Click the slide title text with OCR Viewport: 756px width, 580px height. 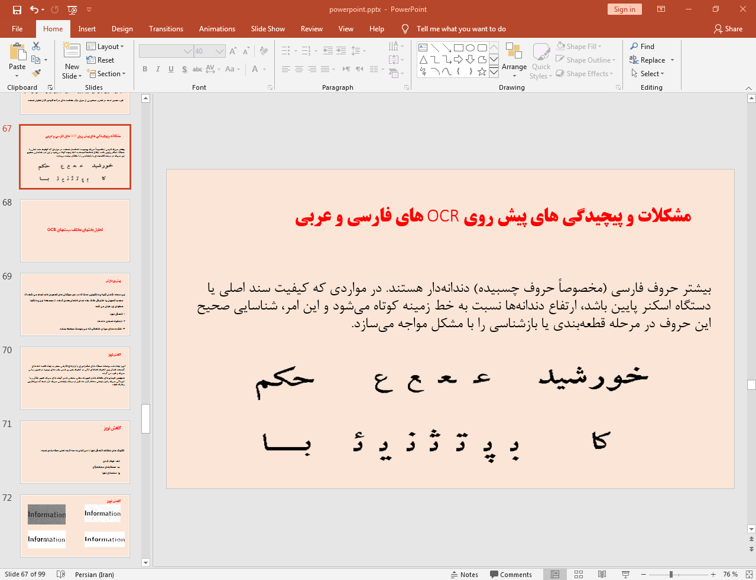tap(493, 216)
